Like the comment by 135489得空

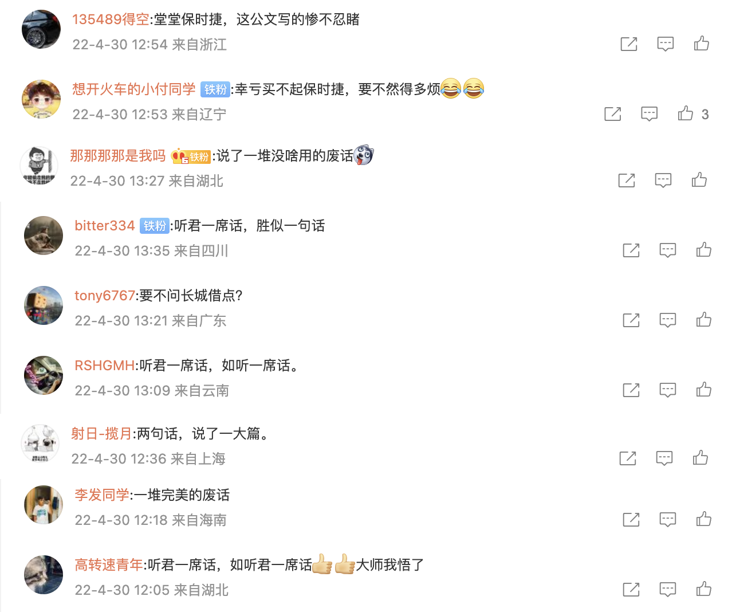point(702,44)
